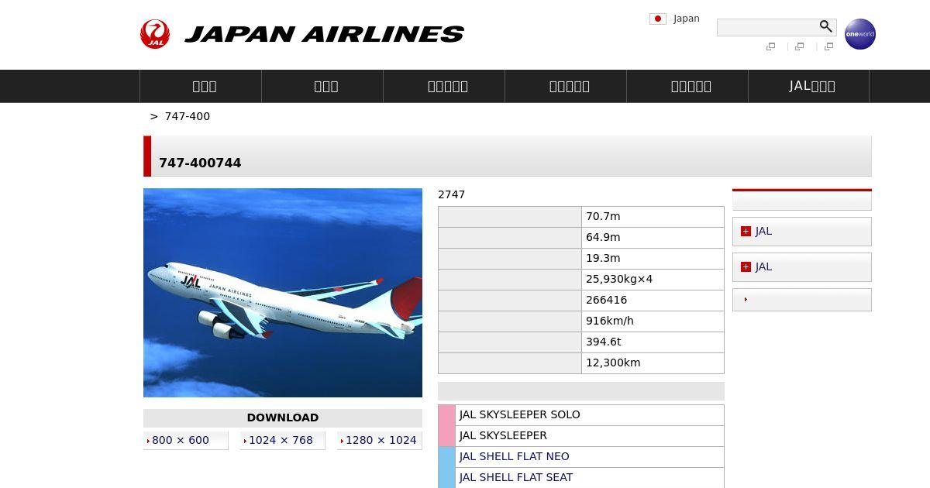
Task: Click pink color cell beside SKYSLEEPER rows
Action: click(x=447, y=425)
